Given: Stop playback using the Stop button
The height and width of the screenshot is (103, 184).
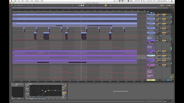Looking at the screenshot, I should coord(81,5).
